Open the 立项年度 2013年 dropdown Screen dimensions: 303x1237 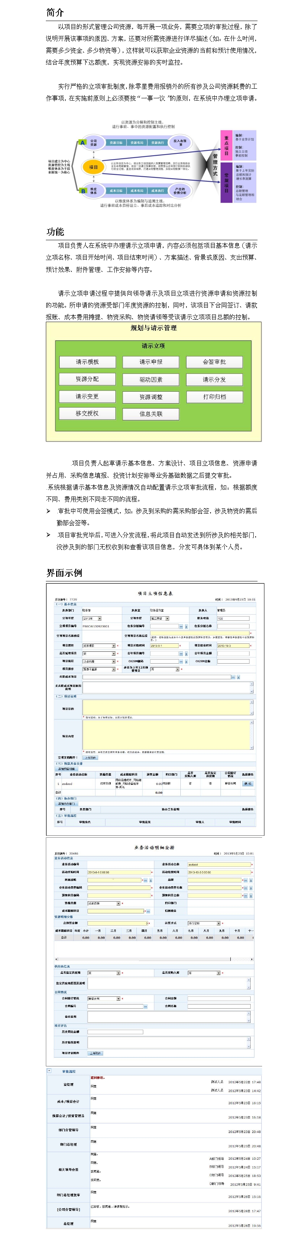point(92,618)
